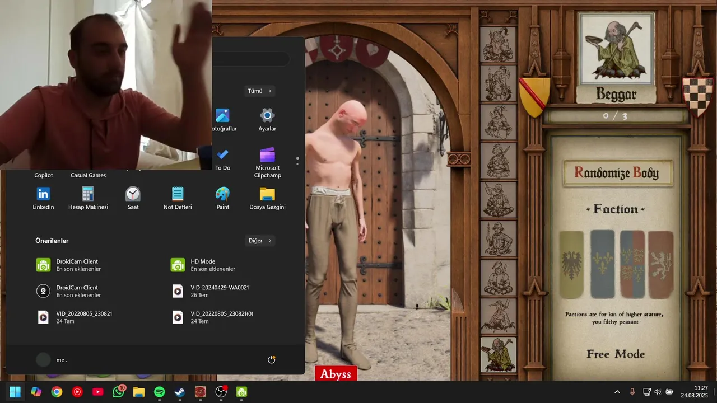Viewport: 717px width, 403px height.
Task: Expand the Tümü all apps list
Action: click(x=259, y=91)
